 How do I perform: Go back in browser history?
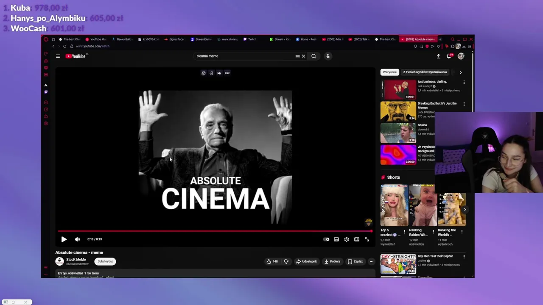click(53, 46)
